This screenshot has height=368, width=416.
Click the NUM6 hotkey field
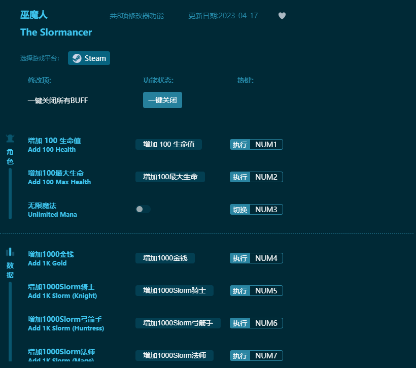tap(266, 323)
